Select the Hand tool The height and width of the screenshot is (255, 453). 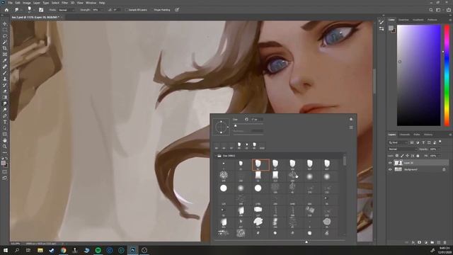(5, 140)
